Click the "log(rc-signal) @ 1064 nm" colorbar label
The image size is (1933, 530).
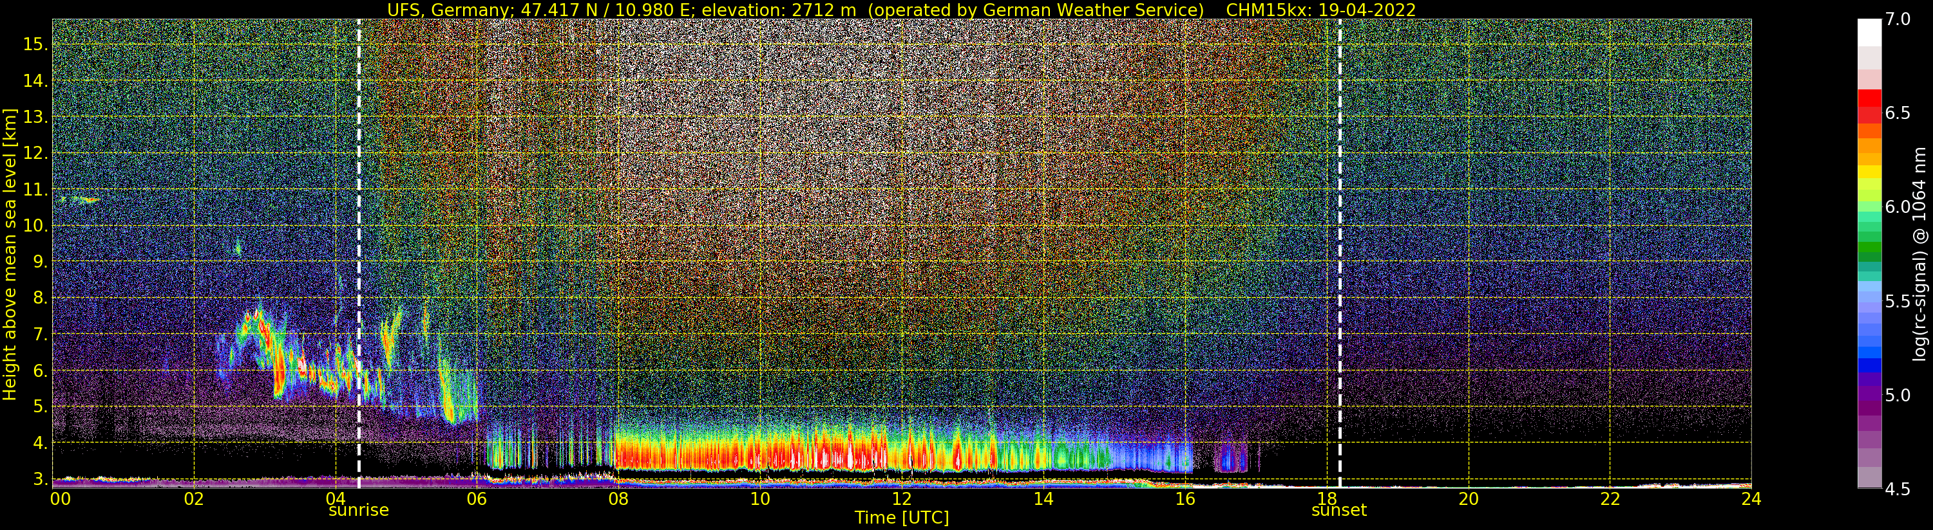[1921, 254]
